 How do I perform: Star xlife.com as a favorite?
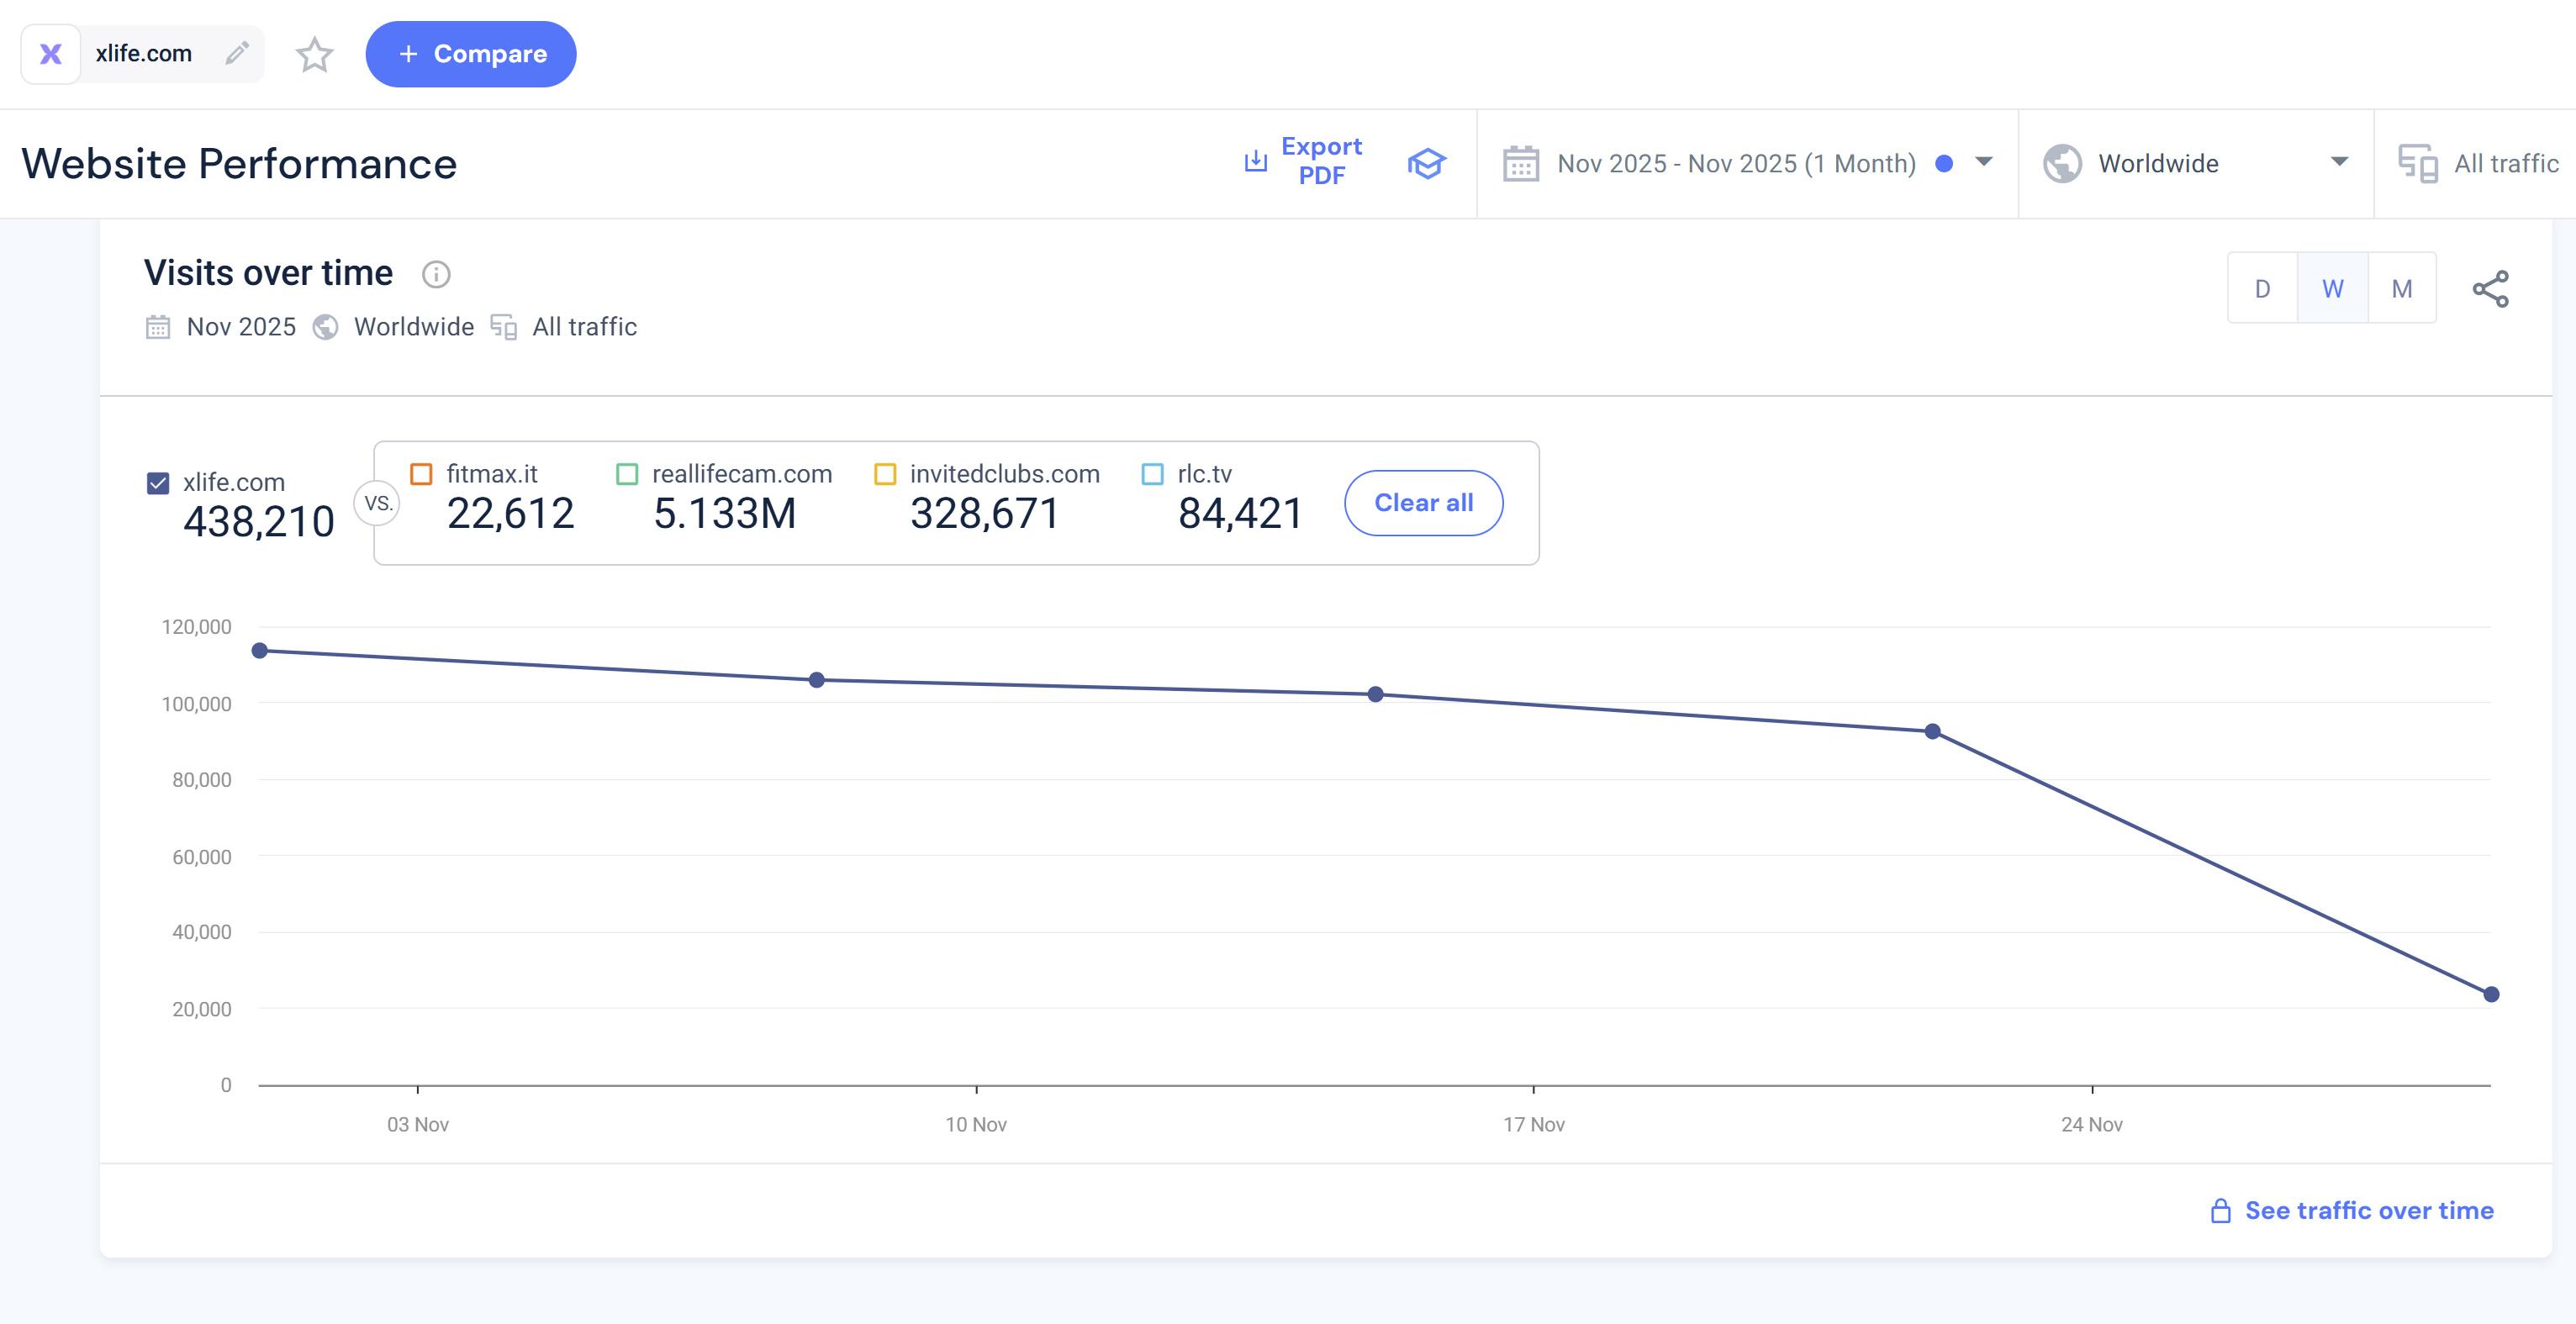(314, 54)
